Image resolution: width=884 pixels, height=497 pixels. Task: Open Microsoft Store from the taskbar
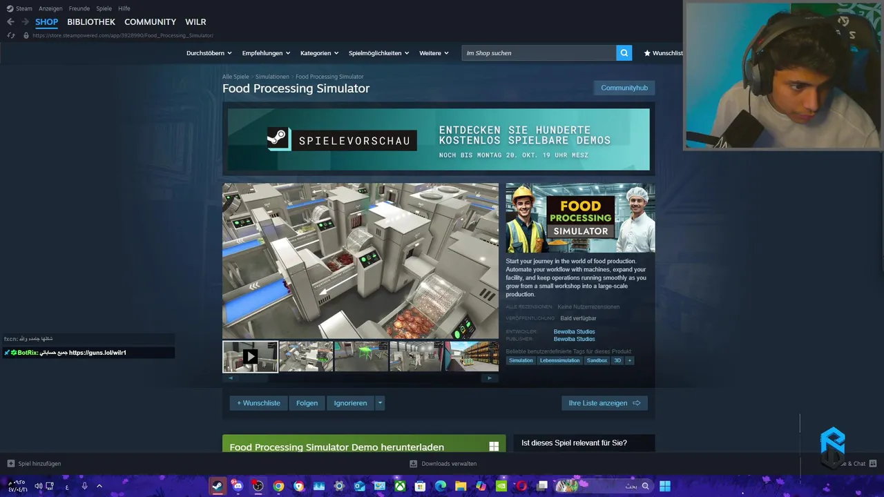pyautogui.click(x=420, y=486)
